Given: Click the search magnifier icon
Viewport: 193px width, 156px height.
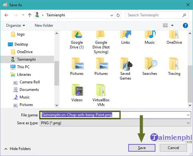Looking at the screenshot, I should coord(184,15).
